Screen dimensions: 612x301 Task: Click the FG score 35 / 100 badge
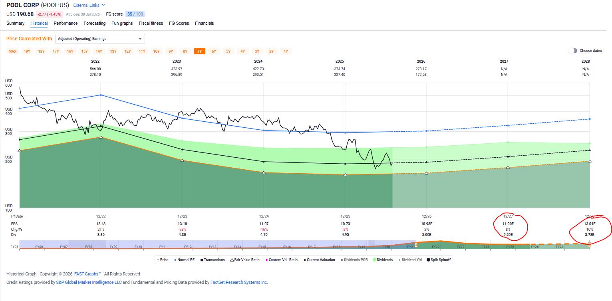point(135,14)
